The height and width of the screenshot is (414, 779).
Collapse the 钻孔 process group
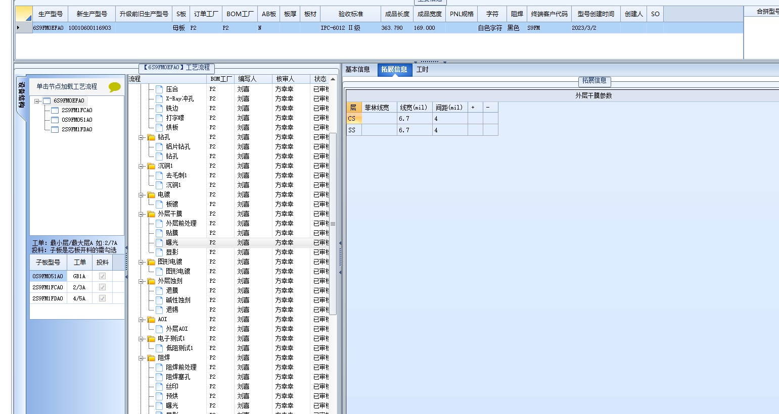click(x=142, y=137)
